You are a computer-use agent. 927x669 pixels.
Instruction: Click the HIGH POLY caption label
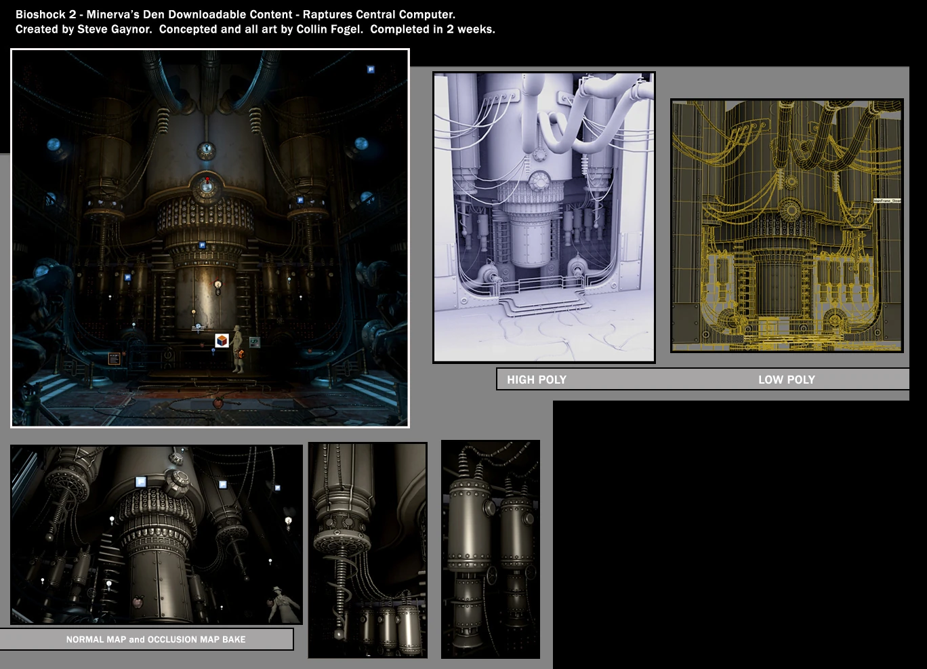[x=536, y=380]
